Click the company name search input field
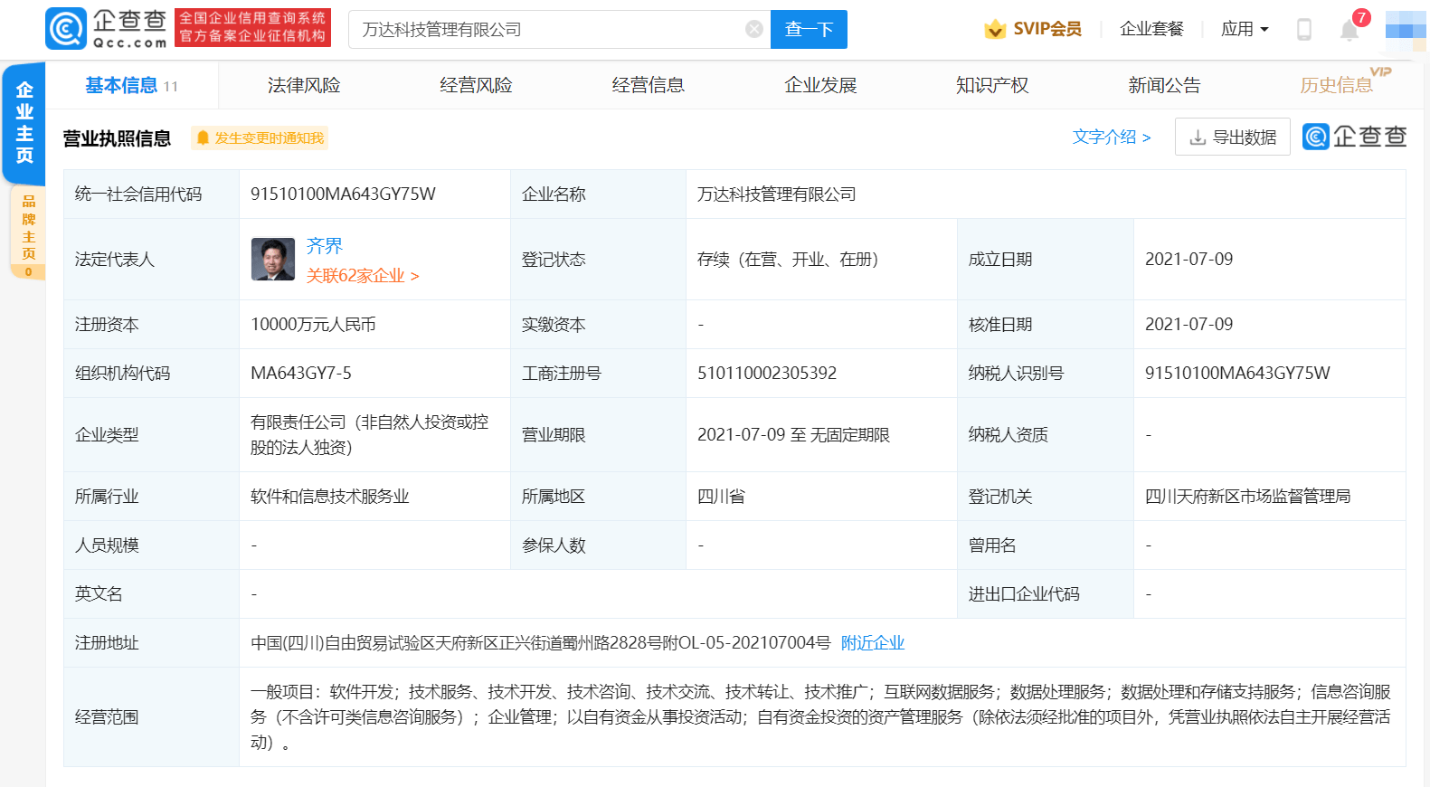This screenshot has height=787, width=1430. [552, 30]
